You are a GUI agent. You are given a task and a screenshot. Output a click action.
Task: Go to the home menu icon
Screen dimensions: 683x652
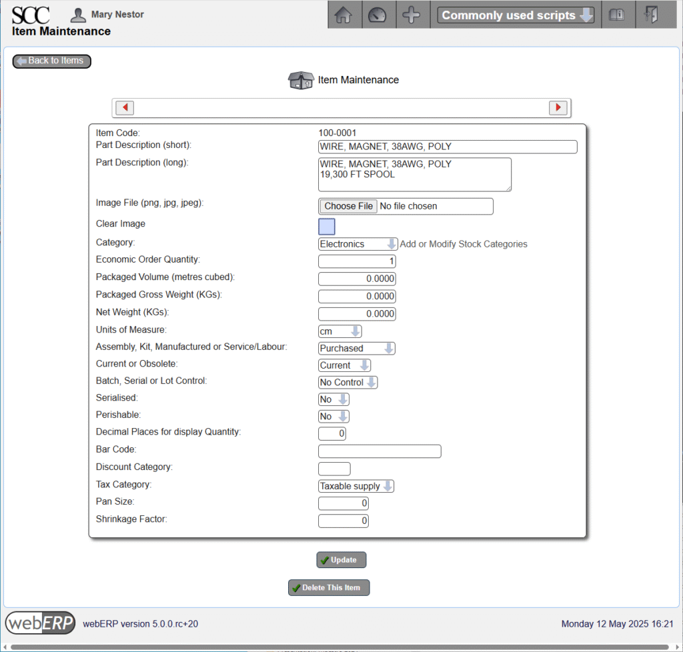344,15
